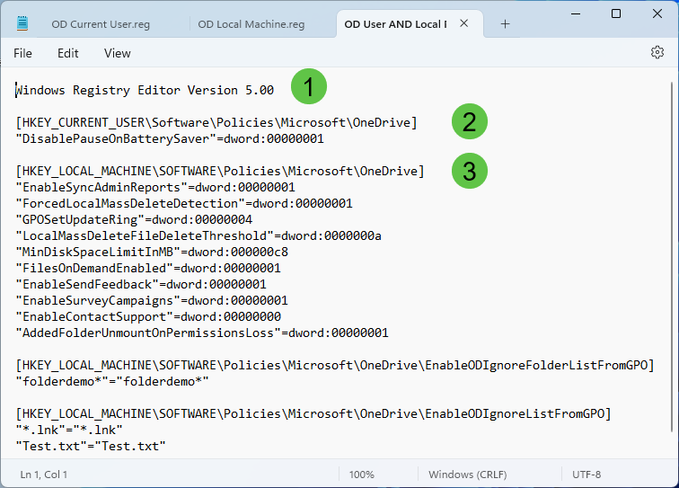
Task: Open the File menu
Action: (x=22, y=53)
